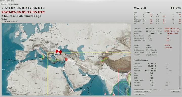182x97 pixels.
Task: Click the scrollbar down arrow in info panel
Action: 180,88
